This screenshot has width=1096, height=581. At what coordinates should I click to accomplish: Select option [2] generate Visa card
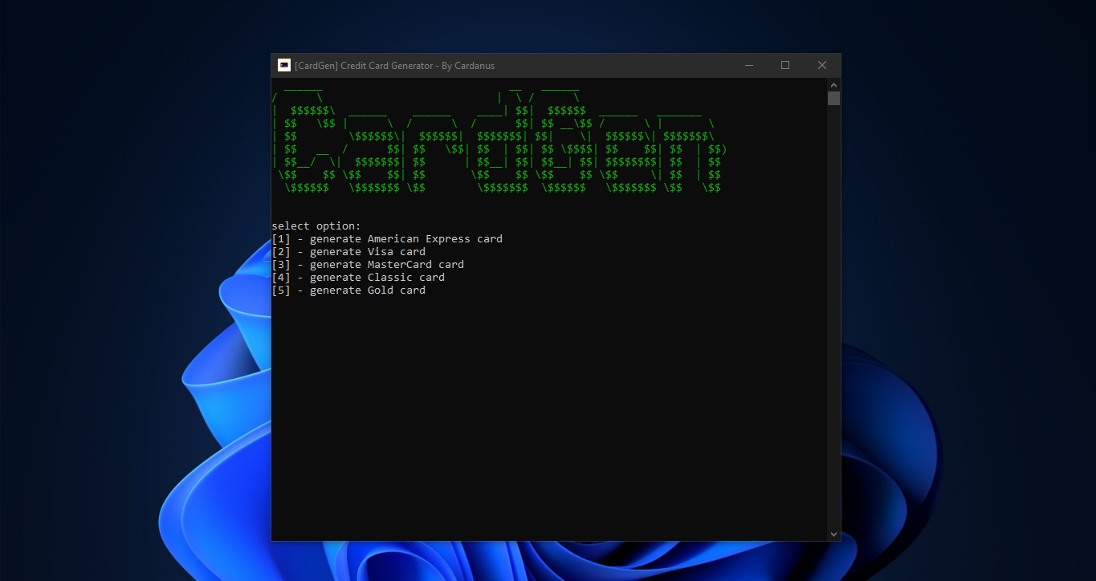tap(348, 251)
